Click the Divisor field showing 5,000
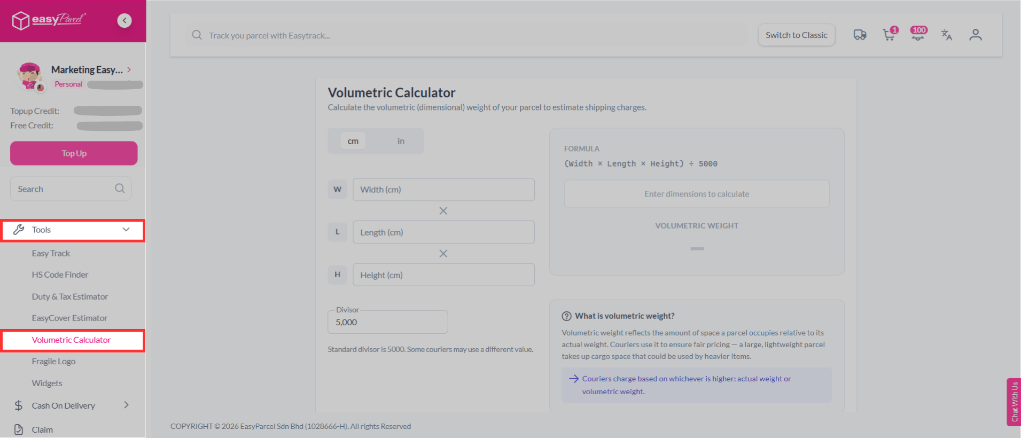 click(388, 322)
